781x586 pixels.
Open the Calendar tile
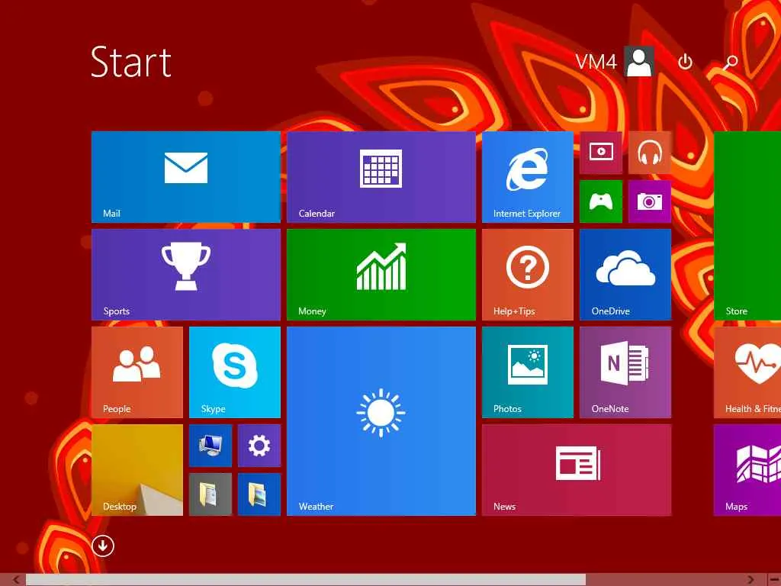(381, 177)
